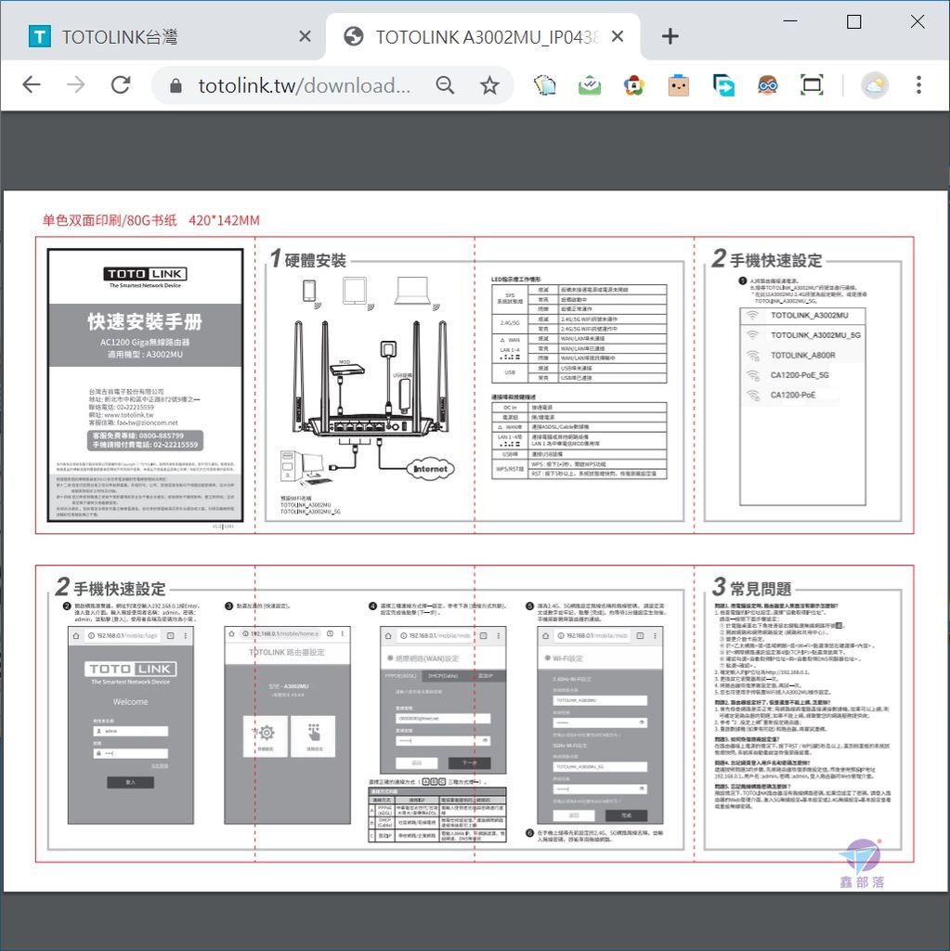This screenshot has height=951, width=950.
Task: Focus the totolink.tw address bar
Action: tap(304, 85)
